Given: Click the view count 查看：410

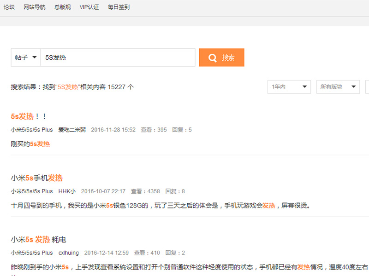Looking at the screenshot, I should [x=147, y=253].
